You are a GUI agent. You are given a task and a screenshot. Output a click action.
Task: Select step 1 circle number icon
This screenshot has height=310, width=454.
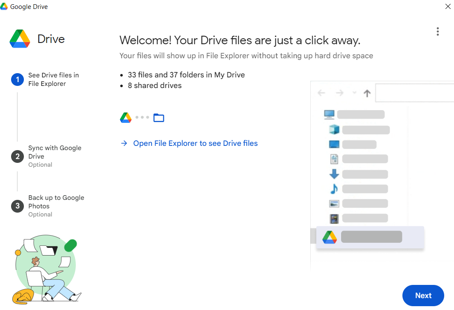coord(17,80)
